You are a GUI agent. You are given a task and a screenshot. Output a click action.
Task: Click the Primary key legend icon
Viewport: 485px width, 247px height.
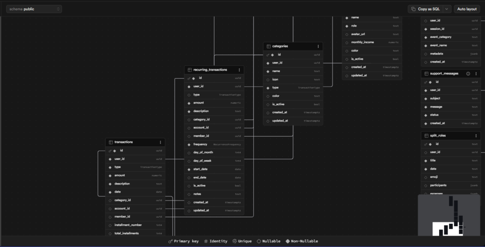pos(170,241)
